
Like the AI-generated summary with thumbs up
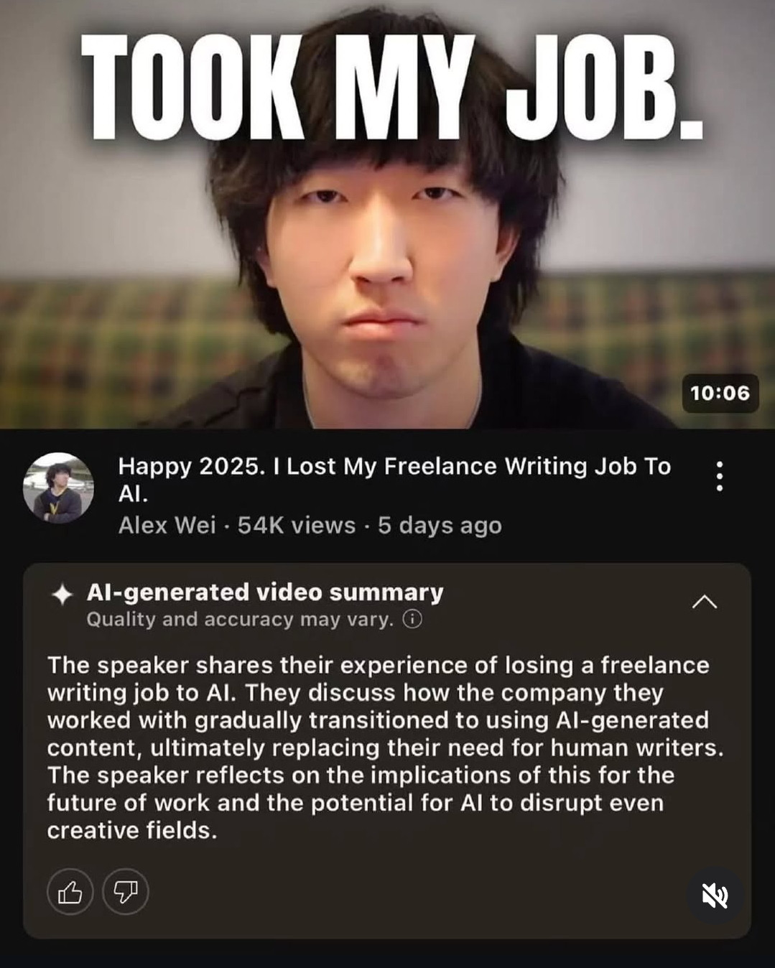coord(70,892)
